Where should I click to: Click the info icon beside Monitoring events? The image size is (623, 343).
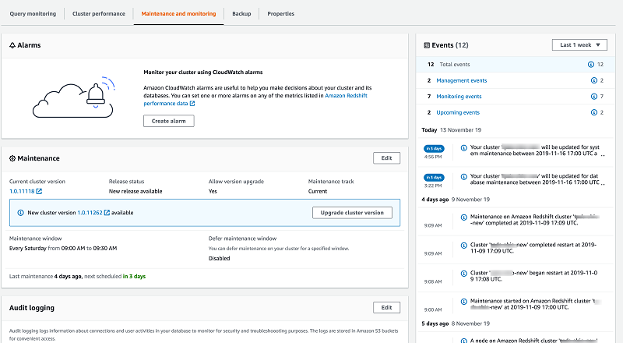tap(591, 96)
